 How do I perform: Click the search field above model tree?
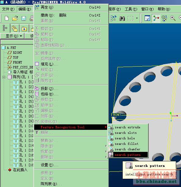click(17, 42)
